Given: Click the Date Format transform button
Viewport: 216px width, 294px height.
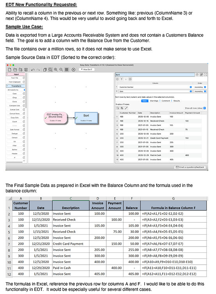Looking at the screenshot, I should click(14, 130).
